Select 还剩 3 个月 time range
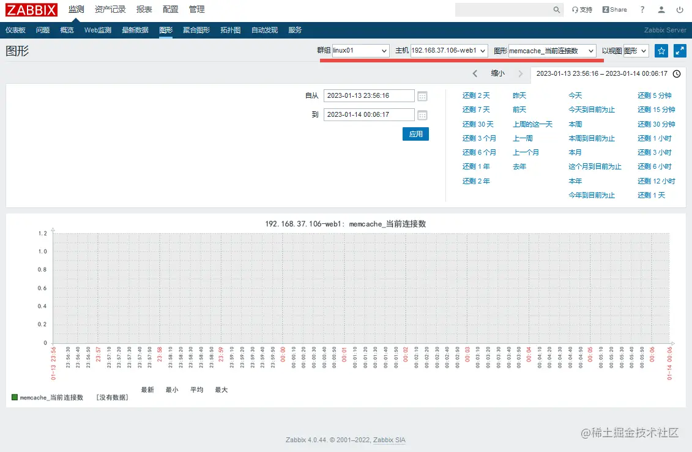 click(x=479, y=138)
